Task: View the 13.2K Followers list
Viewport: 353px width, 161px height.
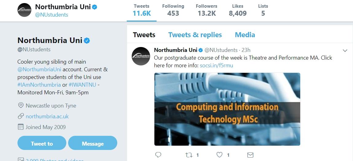Action: pos(206,10)
